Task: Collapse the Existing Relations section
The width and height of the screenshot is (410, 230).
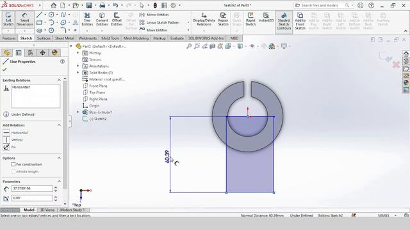Action: [x=59, y=80]
